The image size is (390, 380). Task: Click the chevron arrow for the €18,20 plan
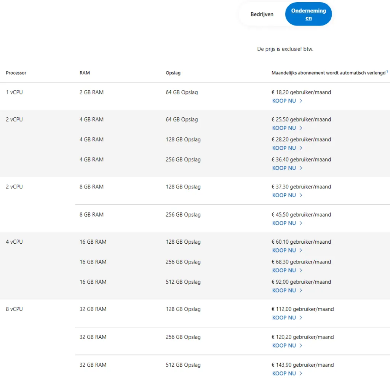[x=301, y=101]
